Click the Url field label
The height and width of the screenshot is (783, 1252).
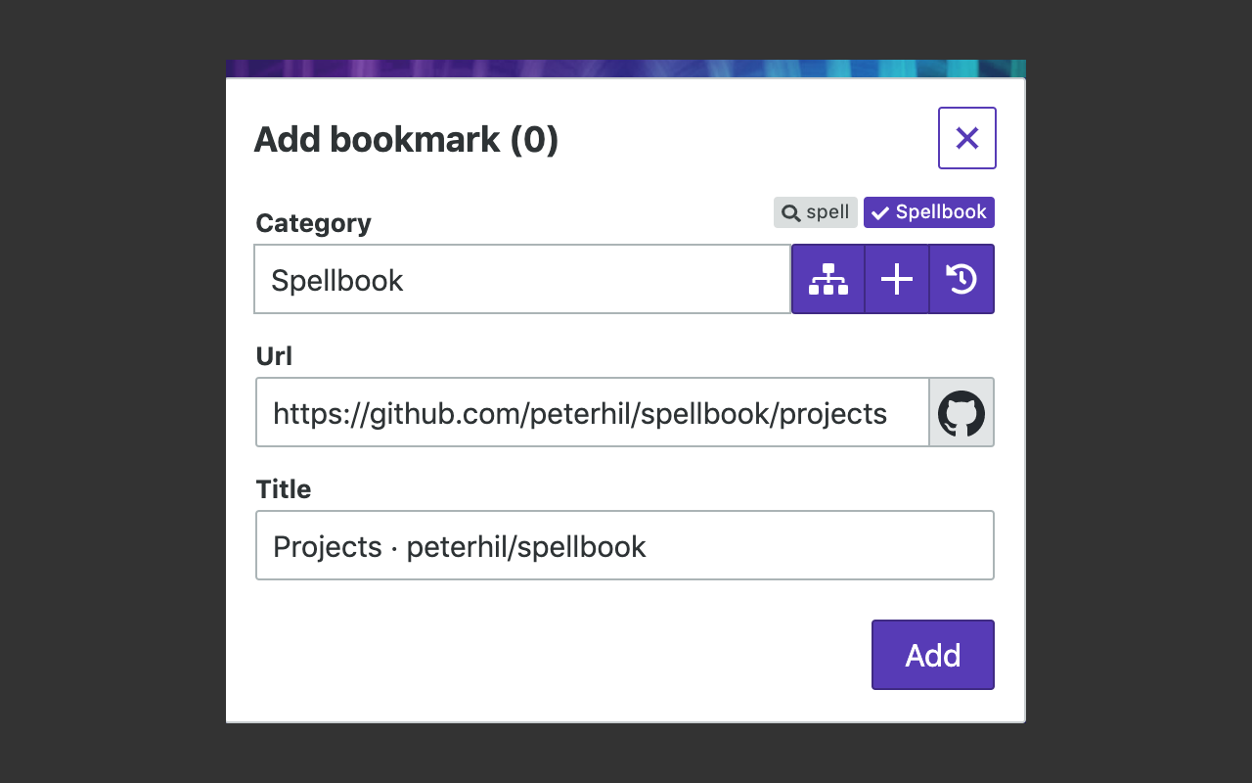[x=274, y=356]
